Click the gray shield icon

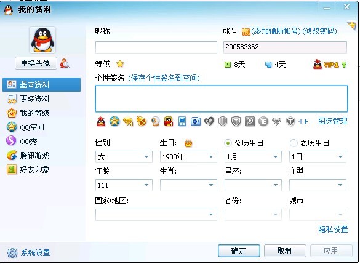tap(223, 121)
